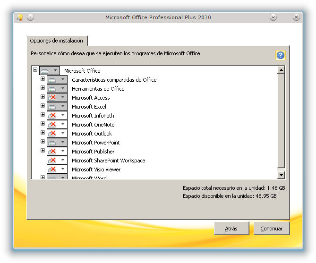Image resolution: width=316 pixels, height=263 pixels.
Task: Click the Atrás button
Action: pos(231,229)
